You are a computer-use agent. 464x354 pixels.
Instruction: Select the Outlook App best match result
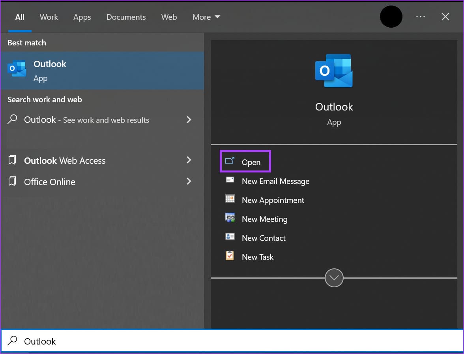pos(102,71)
